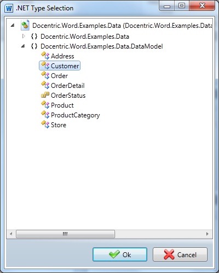Collapse the root Docentric.Word.Examples.Data assembly node
This screenshot has height=273, width=219.
pos(13,25)
